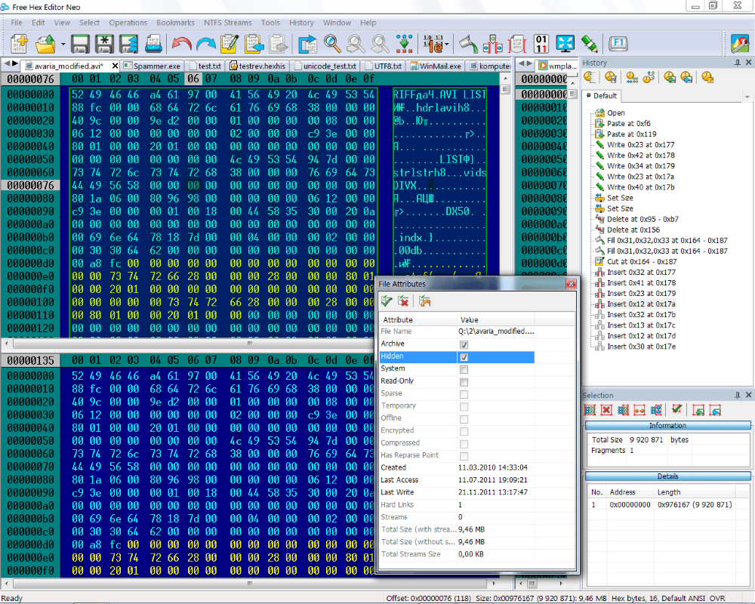This screenshot has height=604, width=755.
Task: Pin the History panel
Action: (x=737, y=63)
